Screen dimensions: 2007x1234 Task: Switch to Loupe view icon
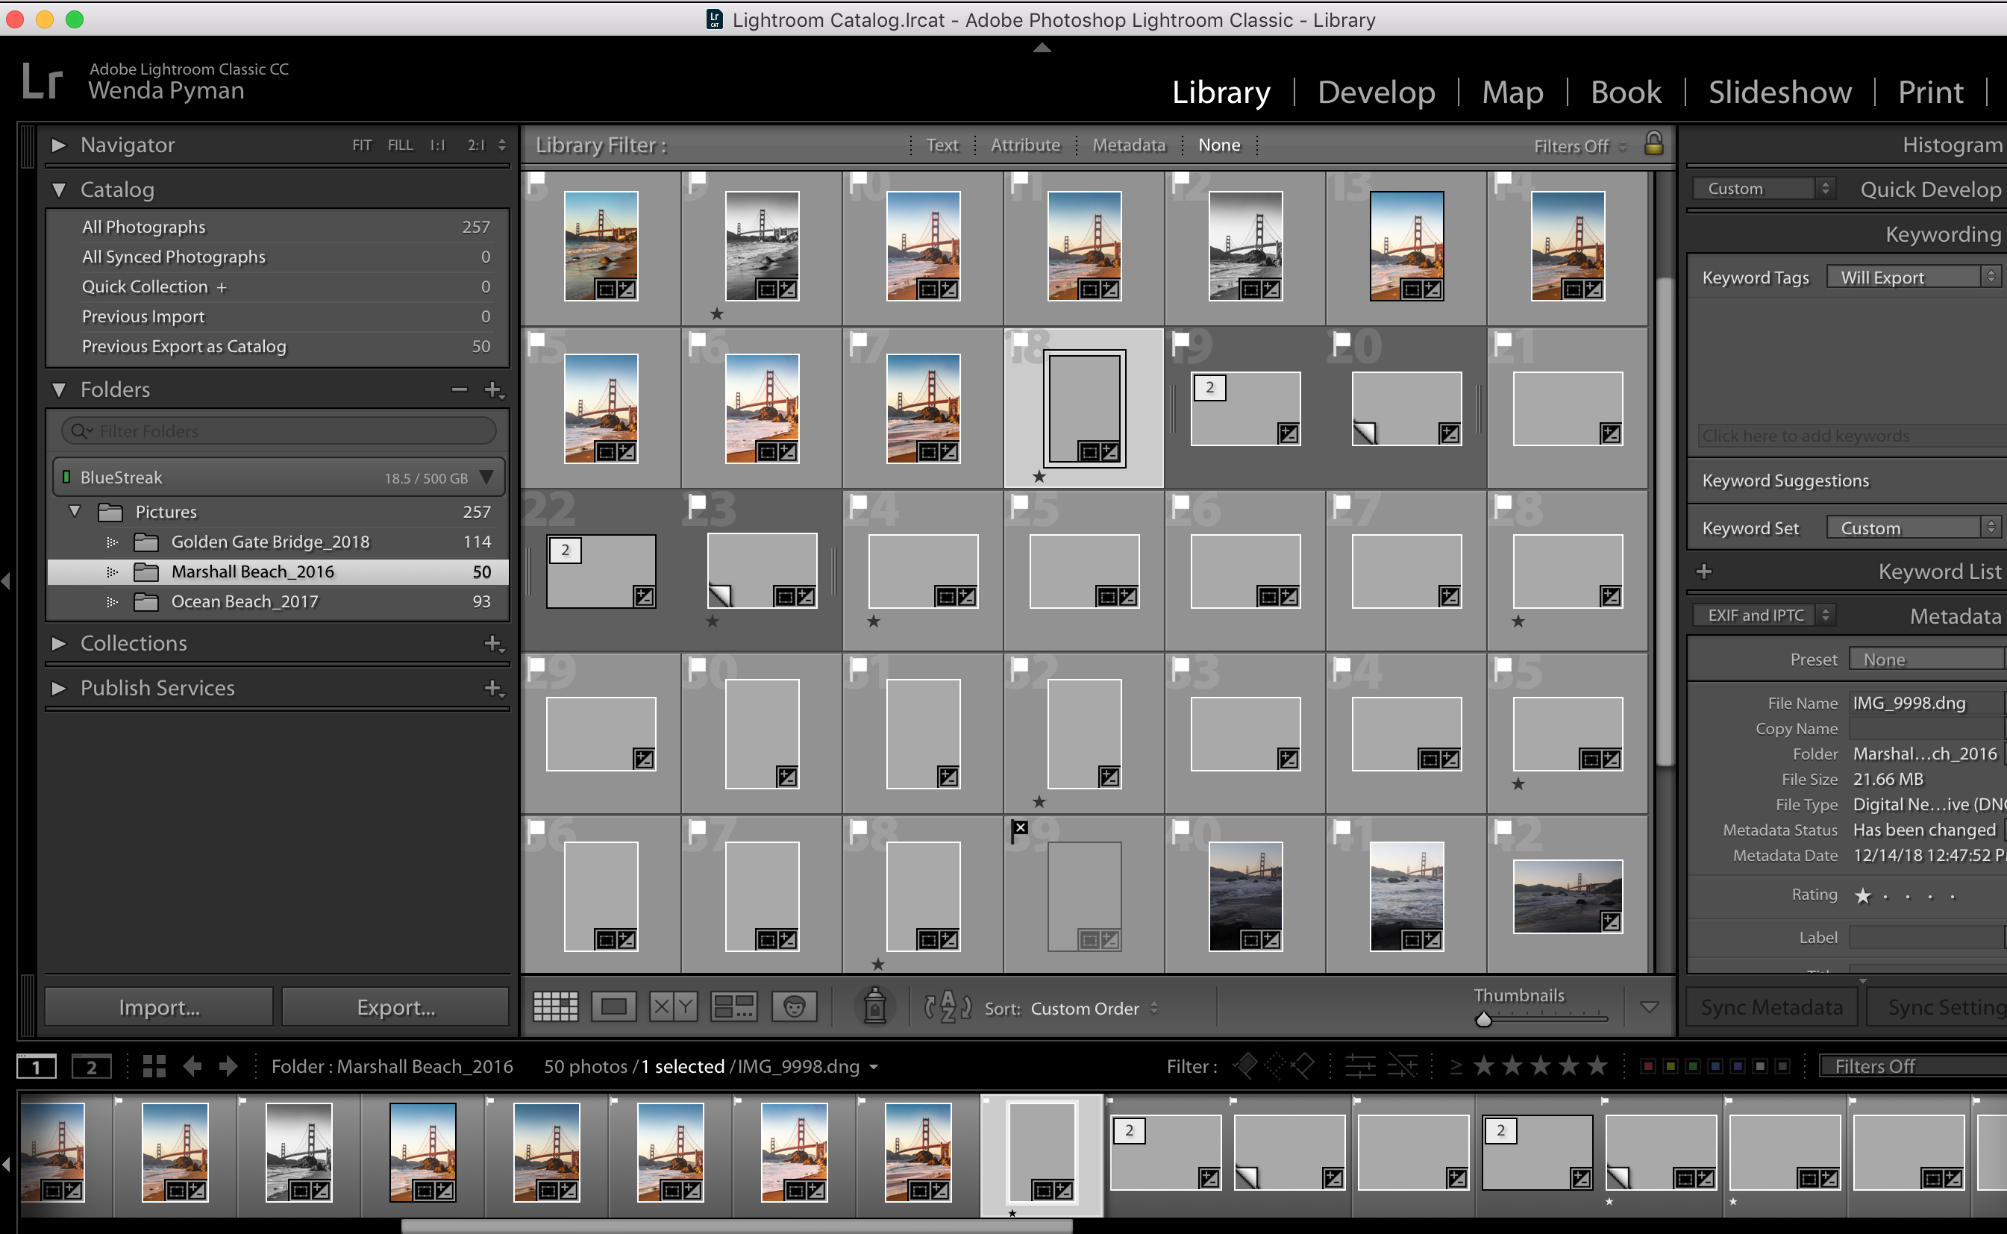(613, 1006)
